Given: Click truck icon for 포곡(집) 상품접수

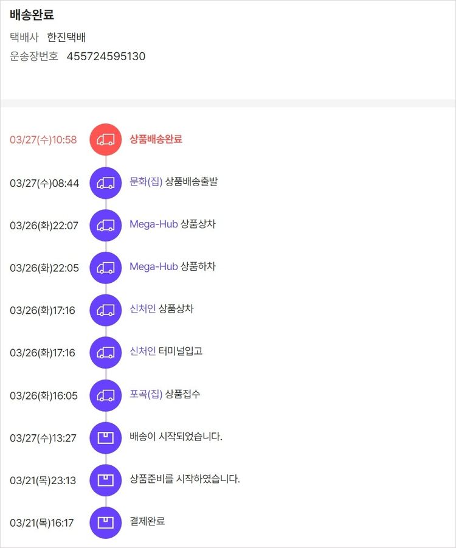Looking at the screenshot, I should (106, 395).
